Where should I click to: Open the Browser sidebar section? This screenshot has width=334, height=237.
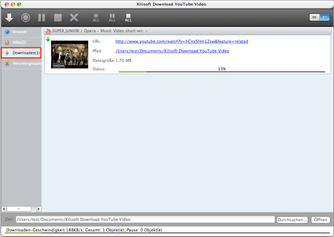pos(21,32)
